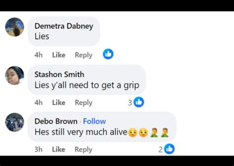Click the 3h timestamp on Debo Brown's comment
234x166 pixels.
point(38,149)
